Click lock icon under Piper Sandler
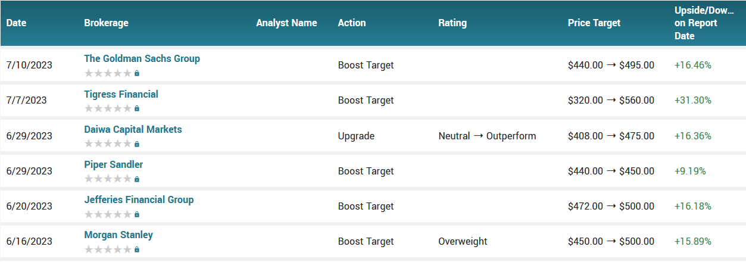Image resolution: width=746 pixels, height=262 pixels. coord(137,179)
